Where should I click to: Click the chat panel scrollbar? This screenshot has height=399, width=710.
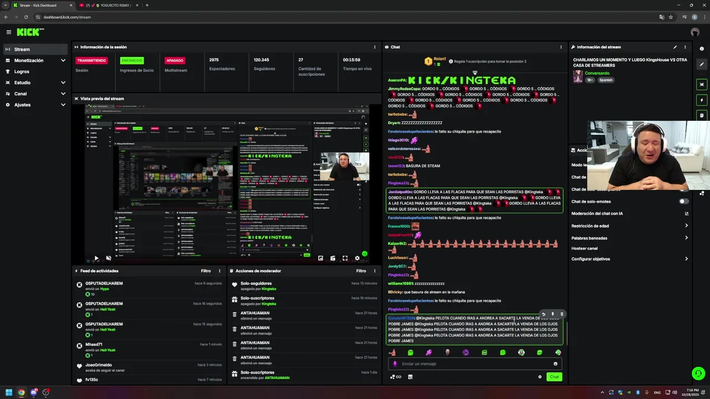point(566,332)
